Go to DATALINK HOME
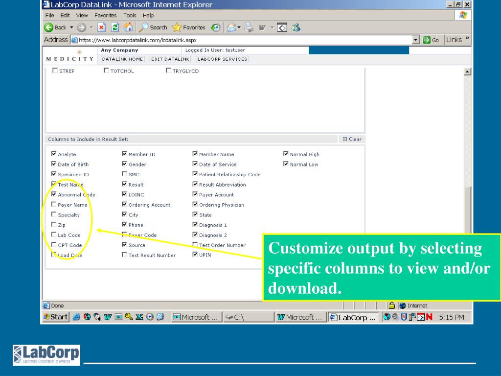501x376 pixels. pyautogui.click(x=122, y=59)
